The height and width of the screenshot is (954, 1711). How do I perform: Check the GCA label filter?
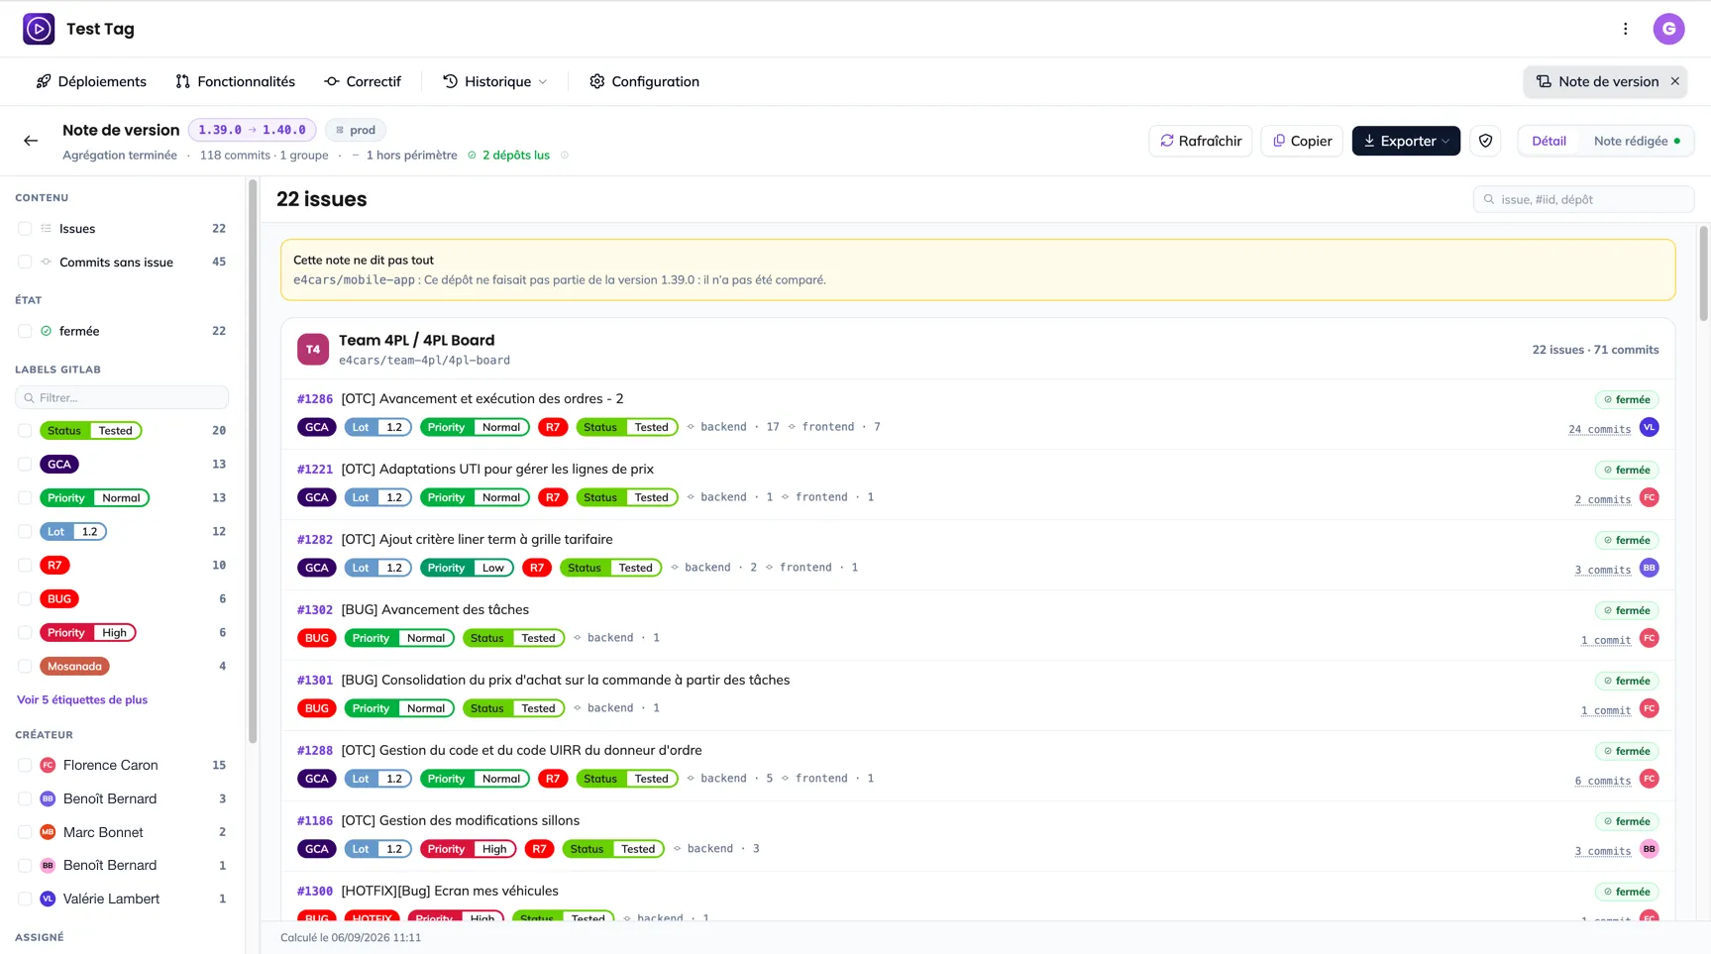25,465
